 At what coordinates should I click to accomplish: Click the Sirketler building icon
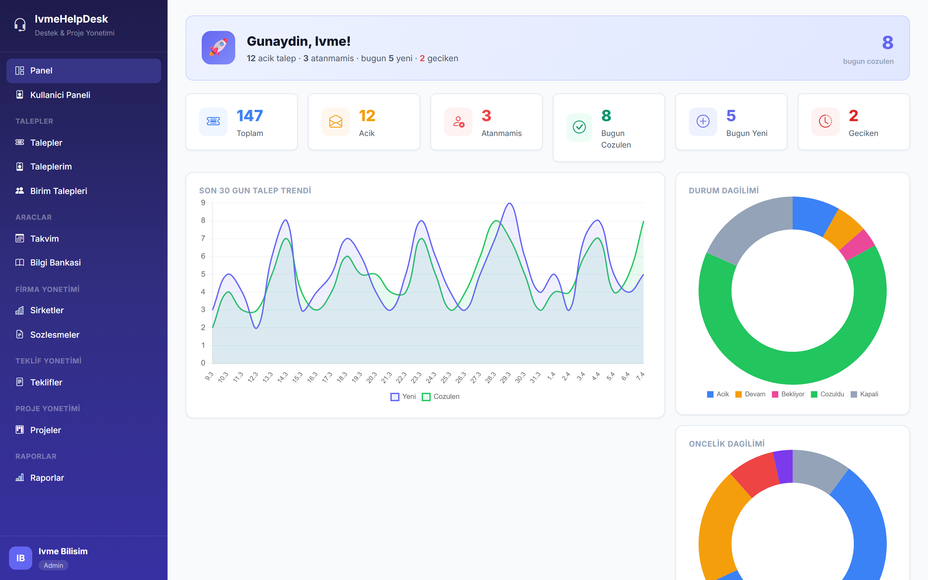coord(20,310)
